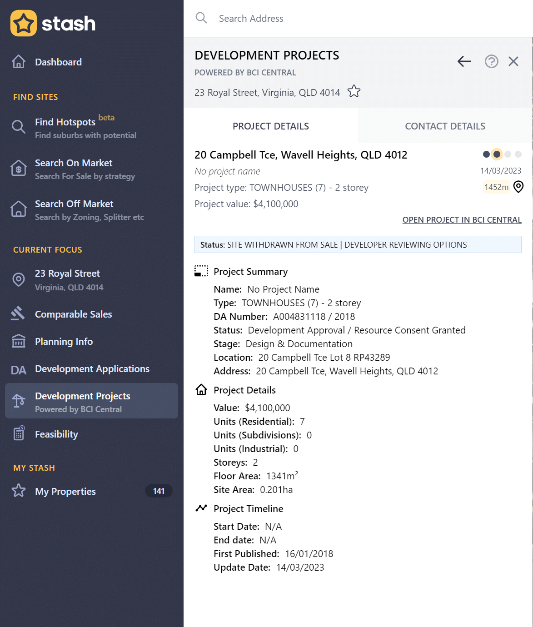The width and height of the screenshot is (533, 627).
Task: Click the Project Details house icon
Action: point(201,390)
